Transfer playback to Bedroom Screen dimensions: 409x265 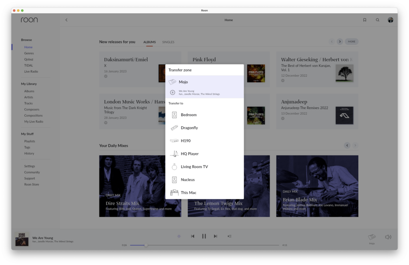pyautogui.click(x=204, y=115)
